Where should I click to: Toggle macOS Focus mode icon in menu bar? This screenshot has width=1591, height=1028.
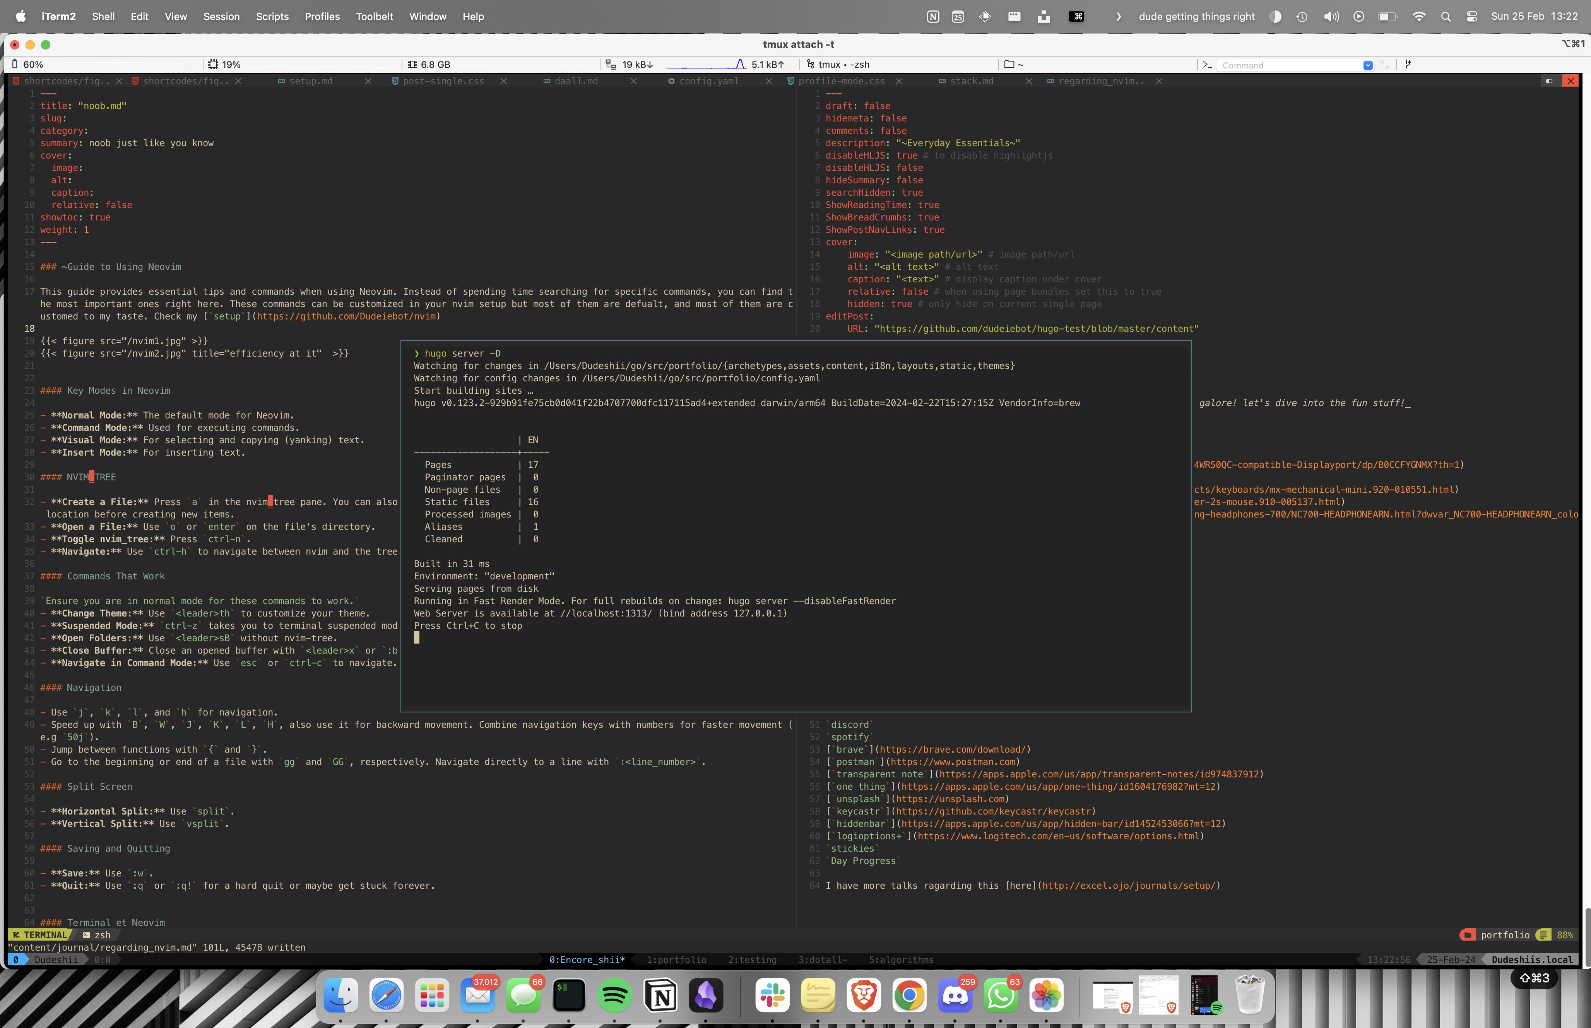tap(1275, 17)
